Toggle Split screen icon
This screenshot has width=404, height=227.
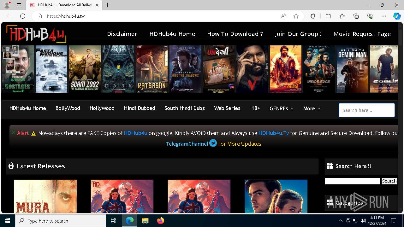tap(328, 16)
